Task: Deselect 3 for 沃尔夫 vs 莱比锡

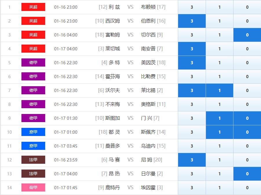Action: [192, 90]
